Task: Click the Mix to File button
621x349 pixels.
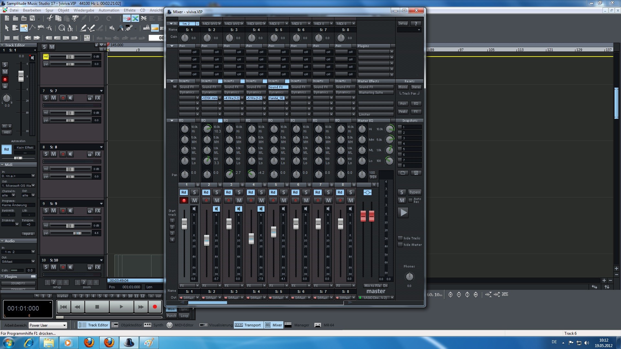Action: click(x=373, y=286)
